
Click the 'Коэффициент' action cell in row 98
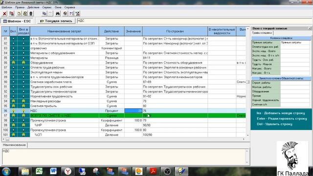pyautogui.click(x=112, y=120)
